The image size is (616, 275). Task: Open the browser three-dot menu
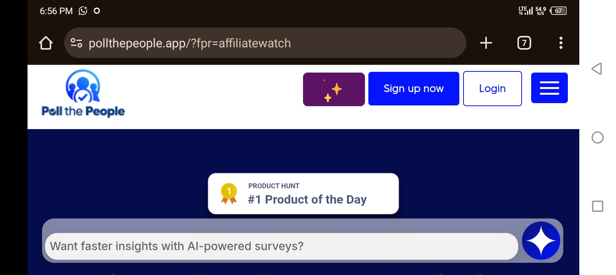point(561,43)
